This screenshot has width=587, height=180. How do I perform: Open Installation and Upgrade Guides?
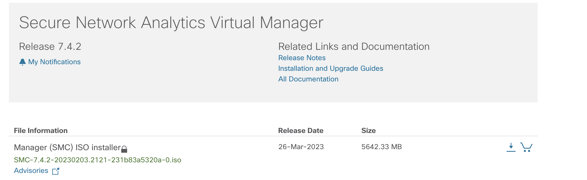click(x=330, y=69)
